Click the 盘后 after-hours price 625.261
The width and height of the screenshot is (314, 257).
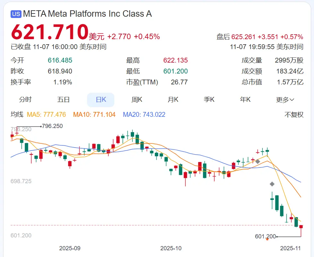tap(247, 37)
